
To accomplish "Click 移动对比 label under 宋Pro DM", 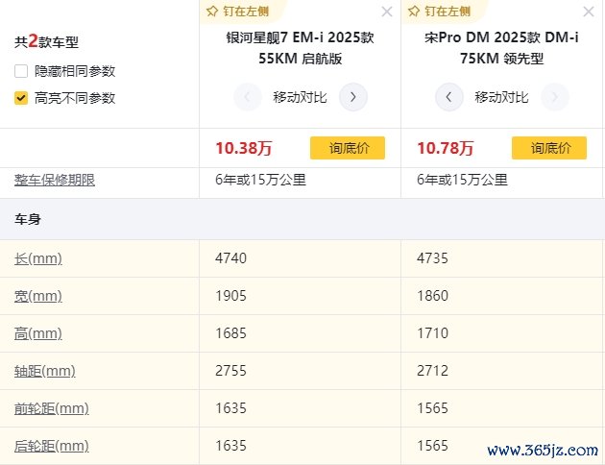I will point(501,97).
